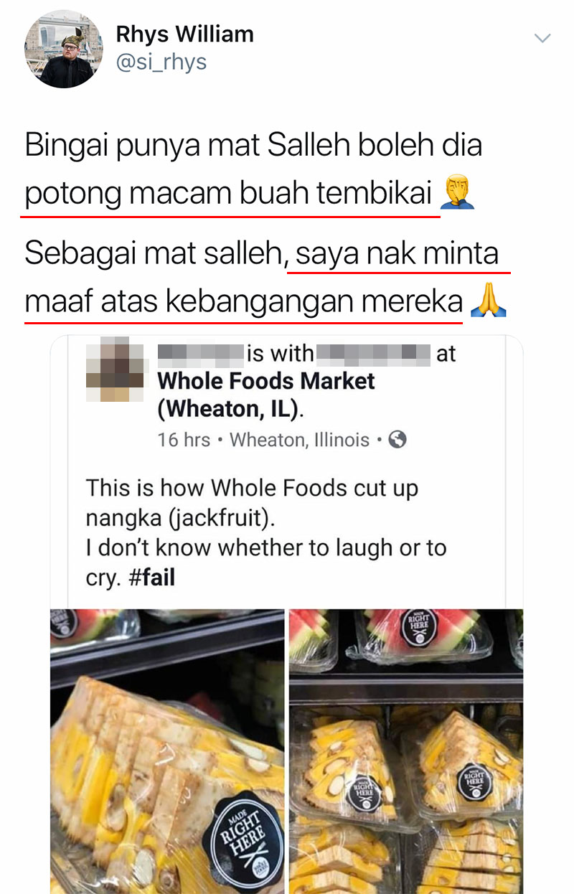Screen dimensions: 574x894
Task: Click the blurred tagged friend name
Action: point(373,354)
